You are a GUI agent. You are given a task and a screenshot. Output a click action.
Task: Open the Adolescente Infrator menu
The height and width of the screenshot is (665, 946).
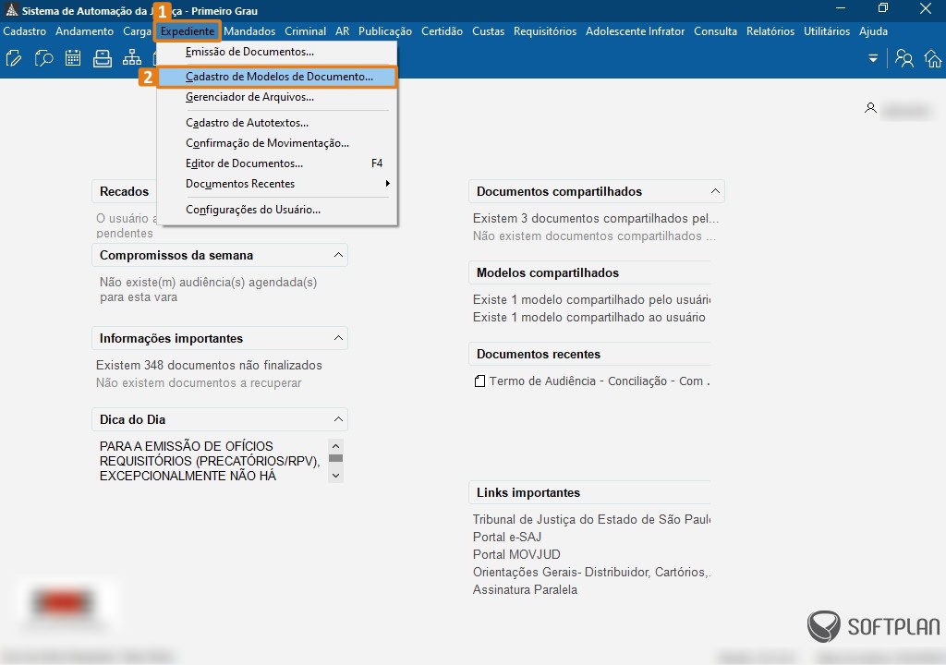(x=635, y=31)
